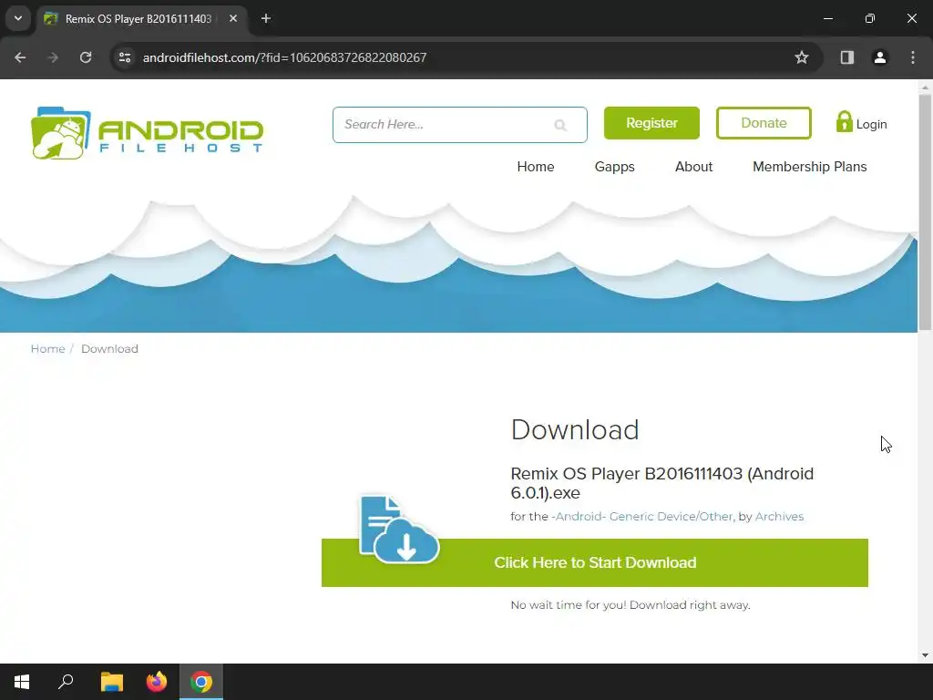Follow the Home breadcrumb link

pos(47,349)
